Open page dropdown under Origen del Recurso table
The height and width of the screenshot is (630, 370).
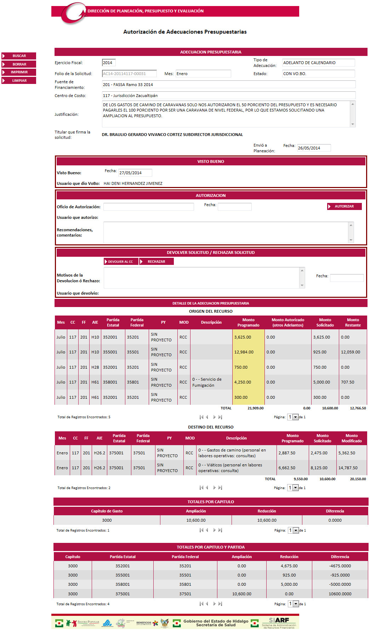295,417
